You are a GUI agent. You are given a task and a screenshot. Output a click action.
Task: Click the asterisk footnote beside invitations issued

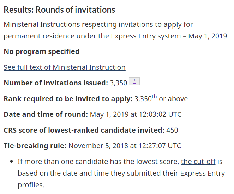(x=134, y=81)
